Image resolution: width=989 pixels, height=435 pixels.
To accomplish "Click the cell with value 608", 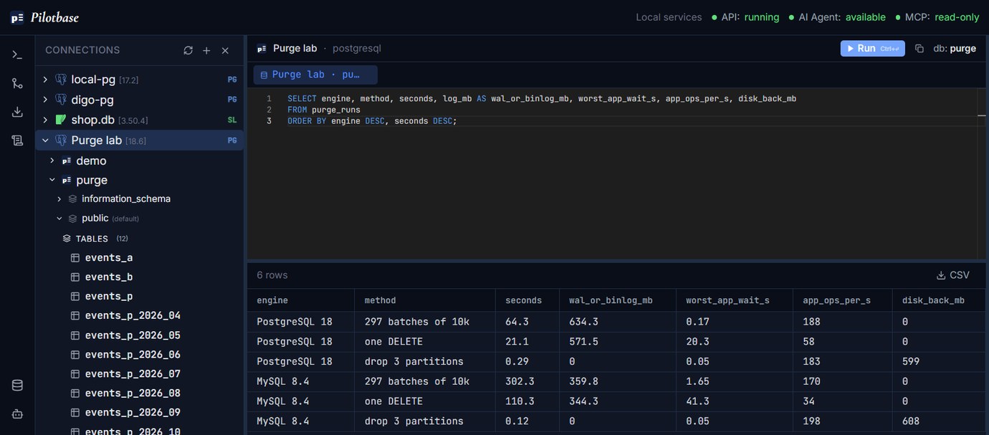I will coord(939,421).
